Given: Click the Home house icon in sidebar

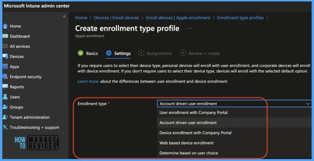Looking at the screenshot, I should pyautogui.click(x=5, y=26).
